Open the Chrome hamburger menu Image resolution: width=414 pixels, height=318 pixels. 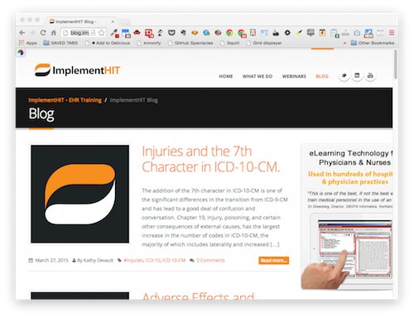pos(392,32)
